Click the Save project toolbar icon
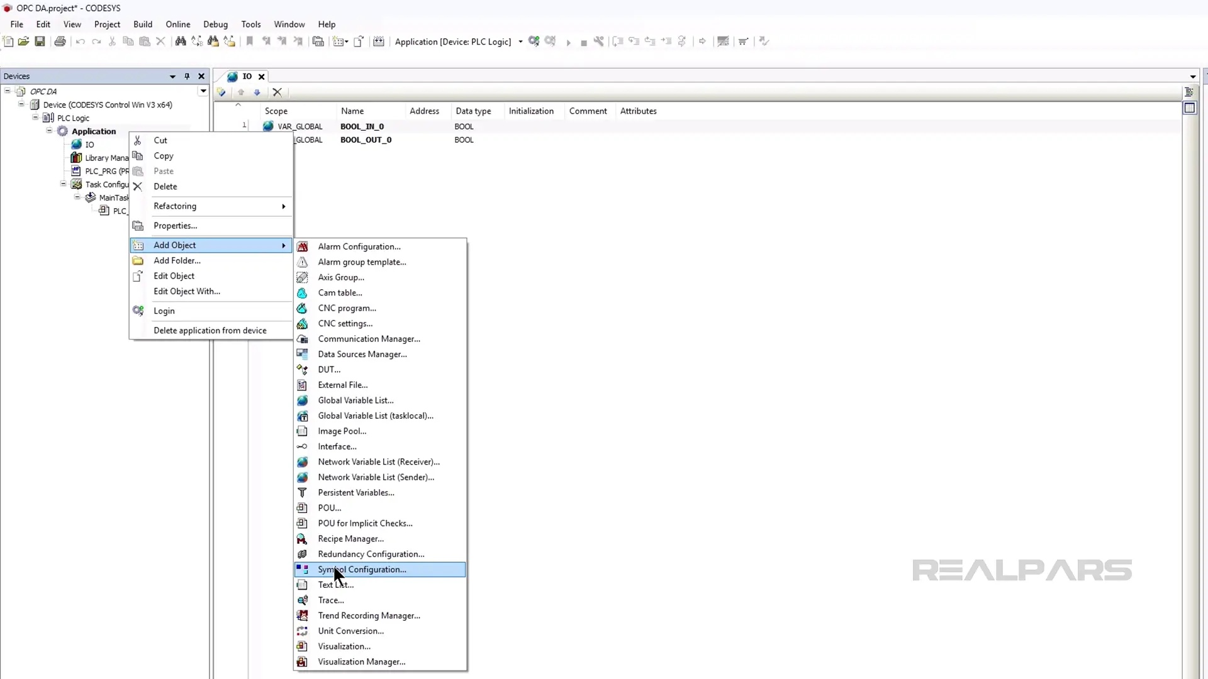 coord(40,41)
